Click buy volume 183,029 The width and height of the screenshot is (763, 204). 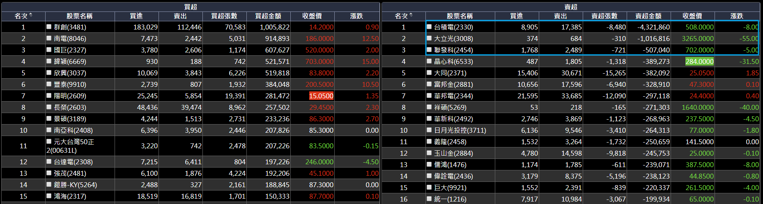point(145,27)
